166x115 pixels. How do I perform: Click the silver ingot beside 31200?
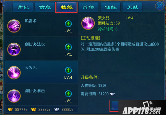click(112, 94)
